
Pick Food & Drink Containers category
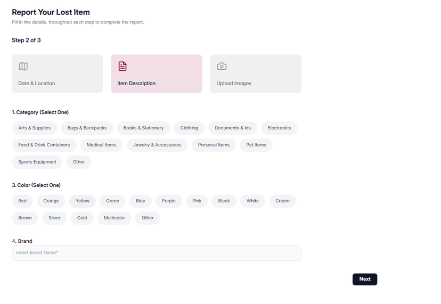click(x=44, y=145)
